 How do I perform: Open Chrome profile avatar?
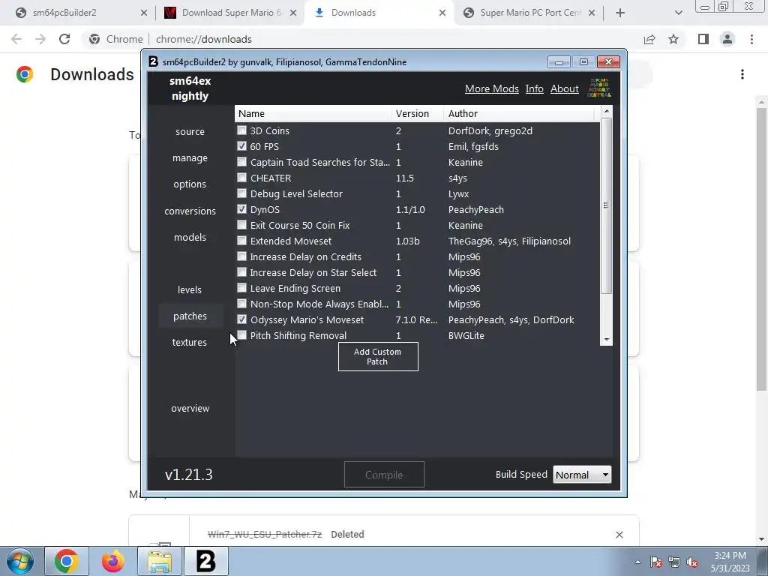point(727,39)
